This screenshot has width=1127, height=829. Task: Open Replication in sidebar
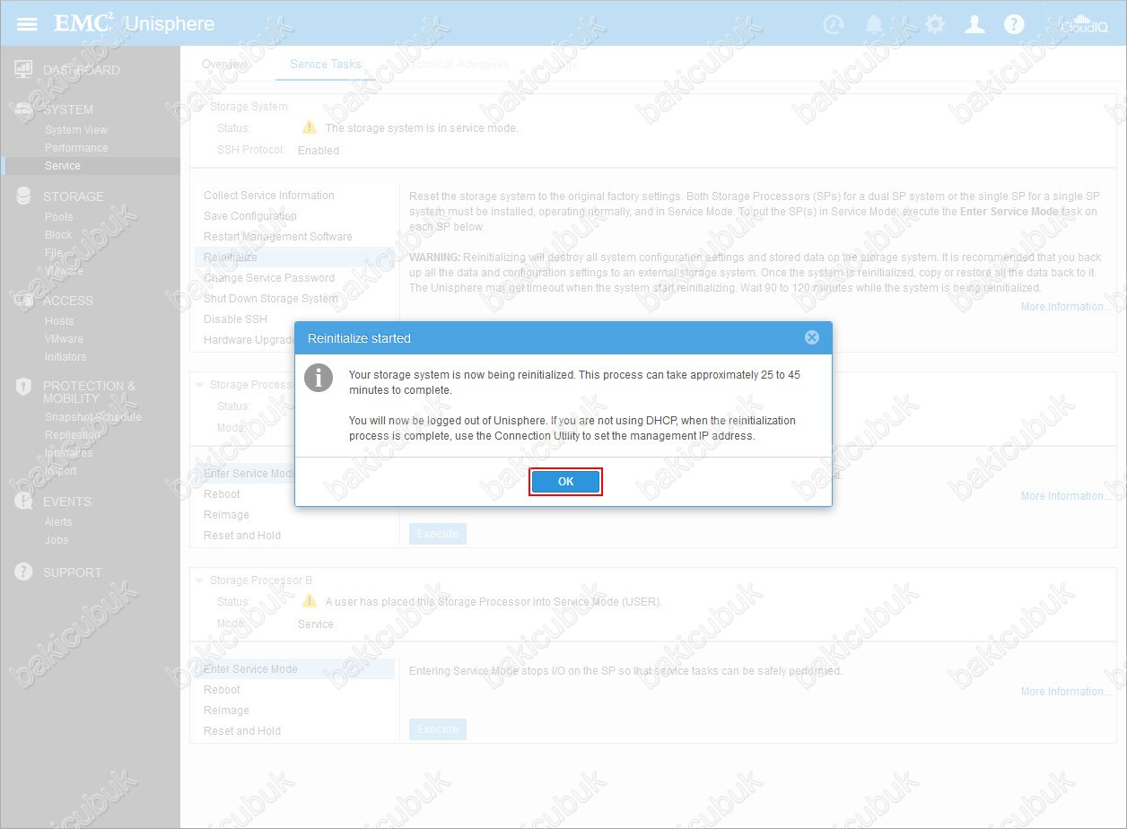tap(73, 435)
